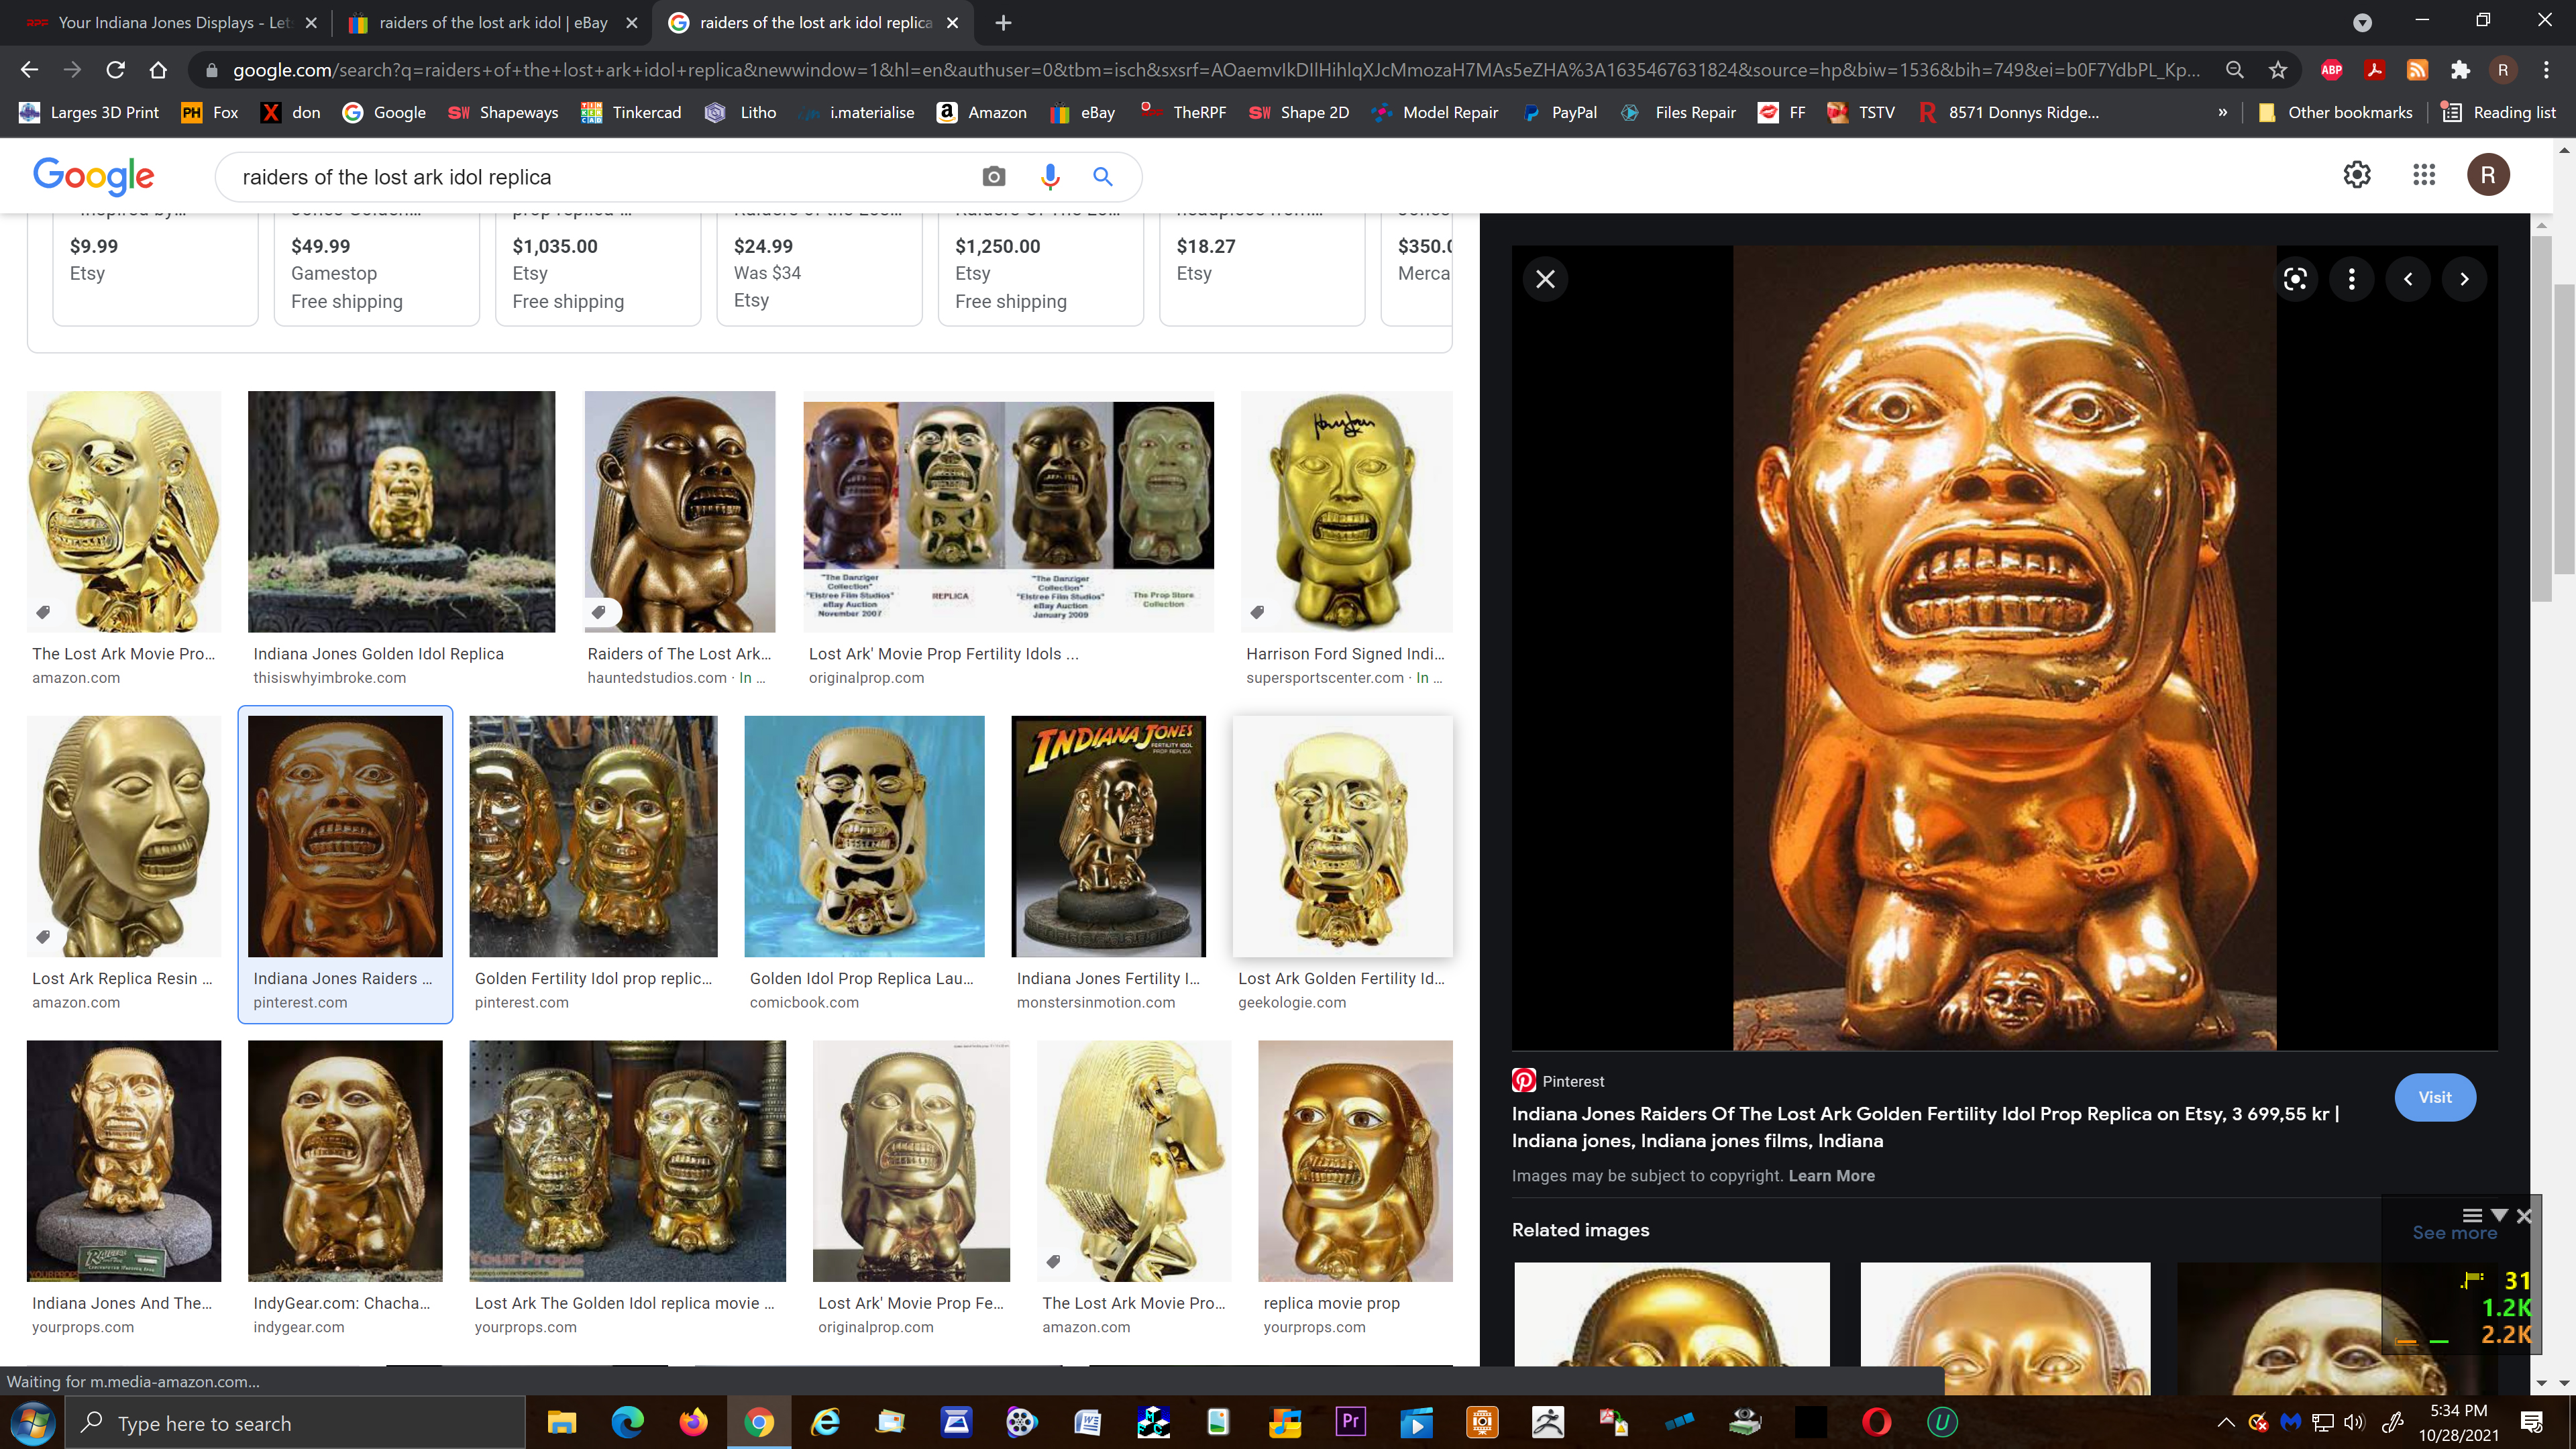The image size is (2576, 1449).
Task: Click the Learn More copyright link
Action: click(1831, 1176)
